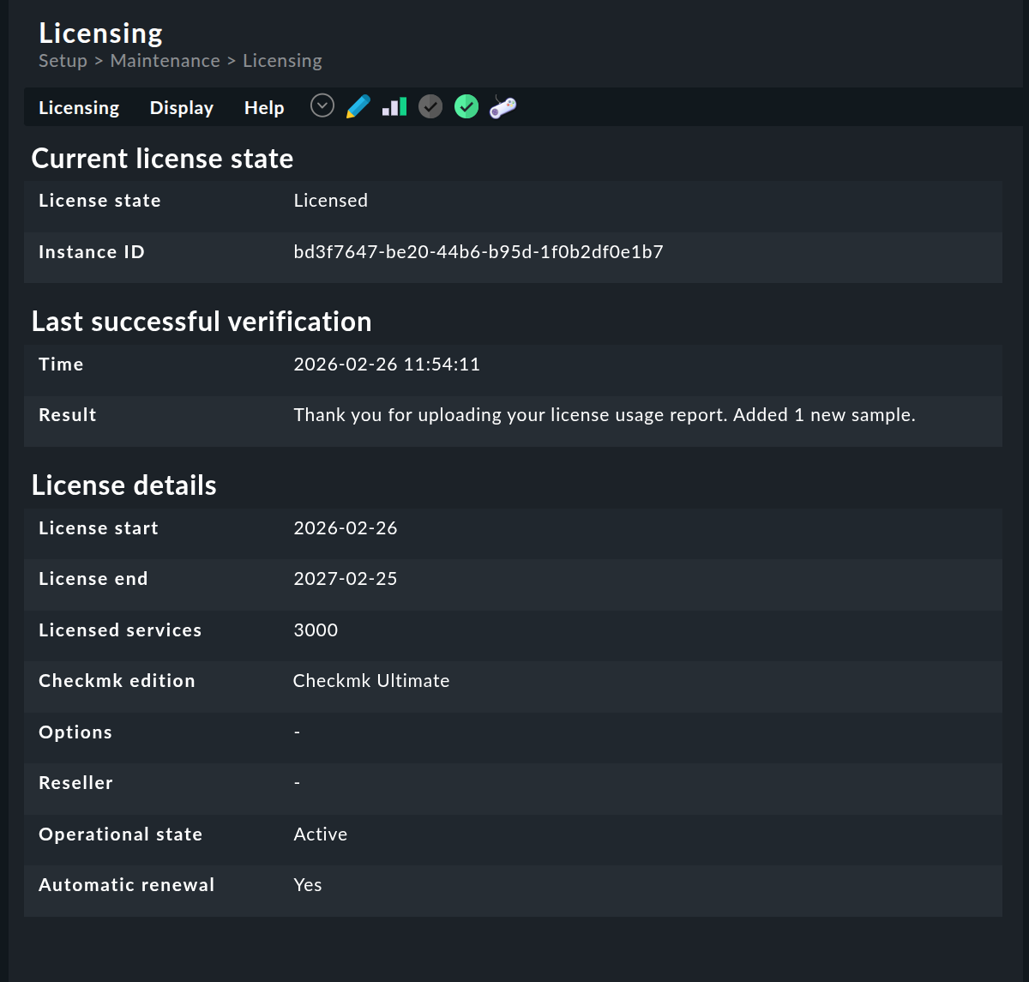
Task: Navigate to Setup via the breadcrumb link
Action: 62,60
